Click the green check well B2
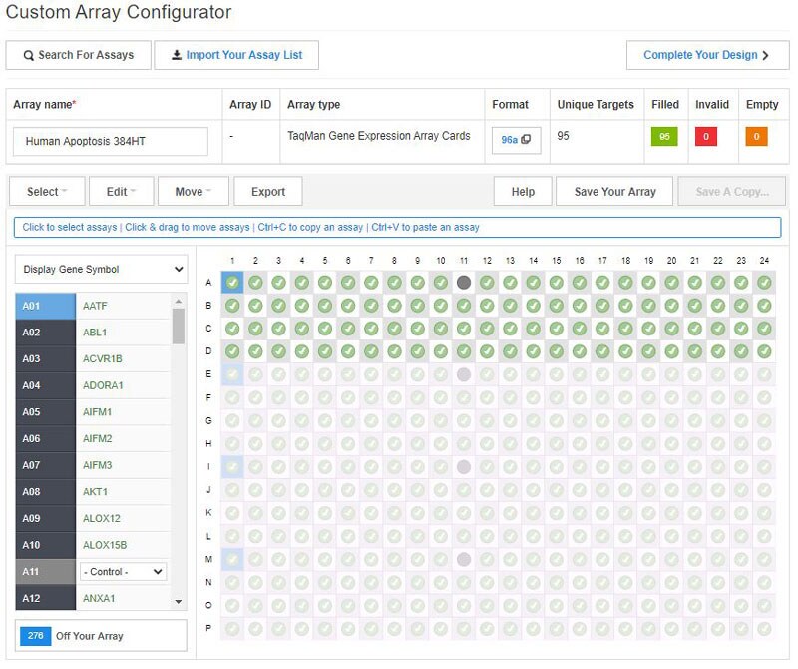798x669 pixels. coord(255,306)
